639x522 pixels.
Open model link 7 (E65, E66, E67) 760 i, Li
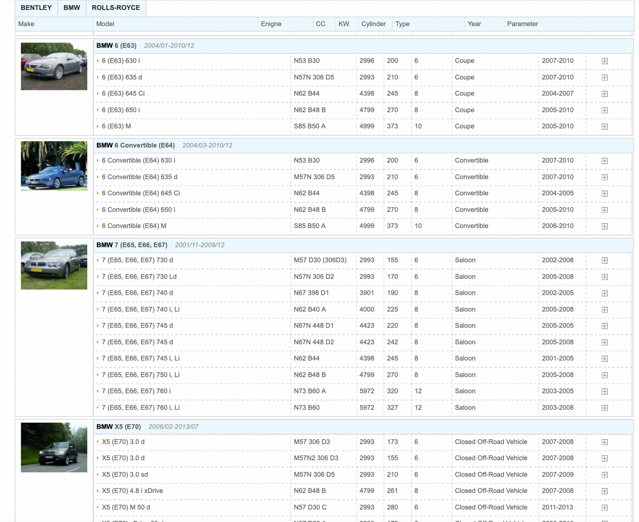pos(141,408)
